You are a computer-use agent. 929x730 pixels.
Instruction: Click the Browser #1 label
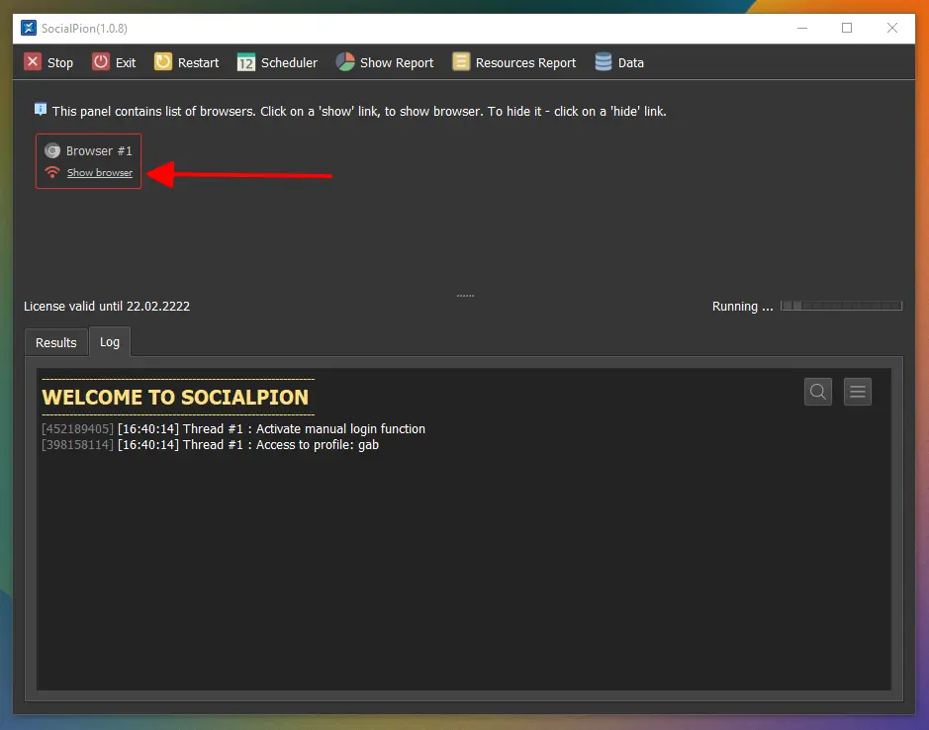tap(99, 151)
